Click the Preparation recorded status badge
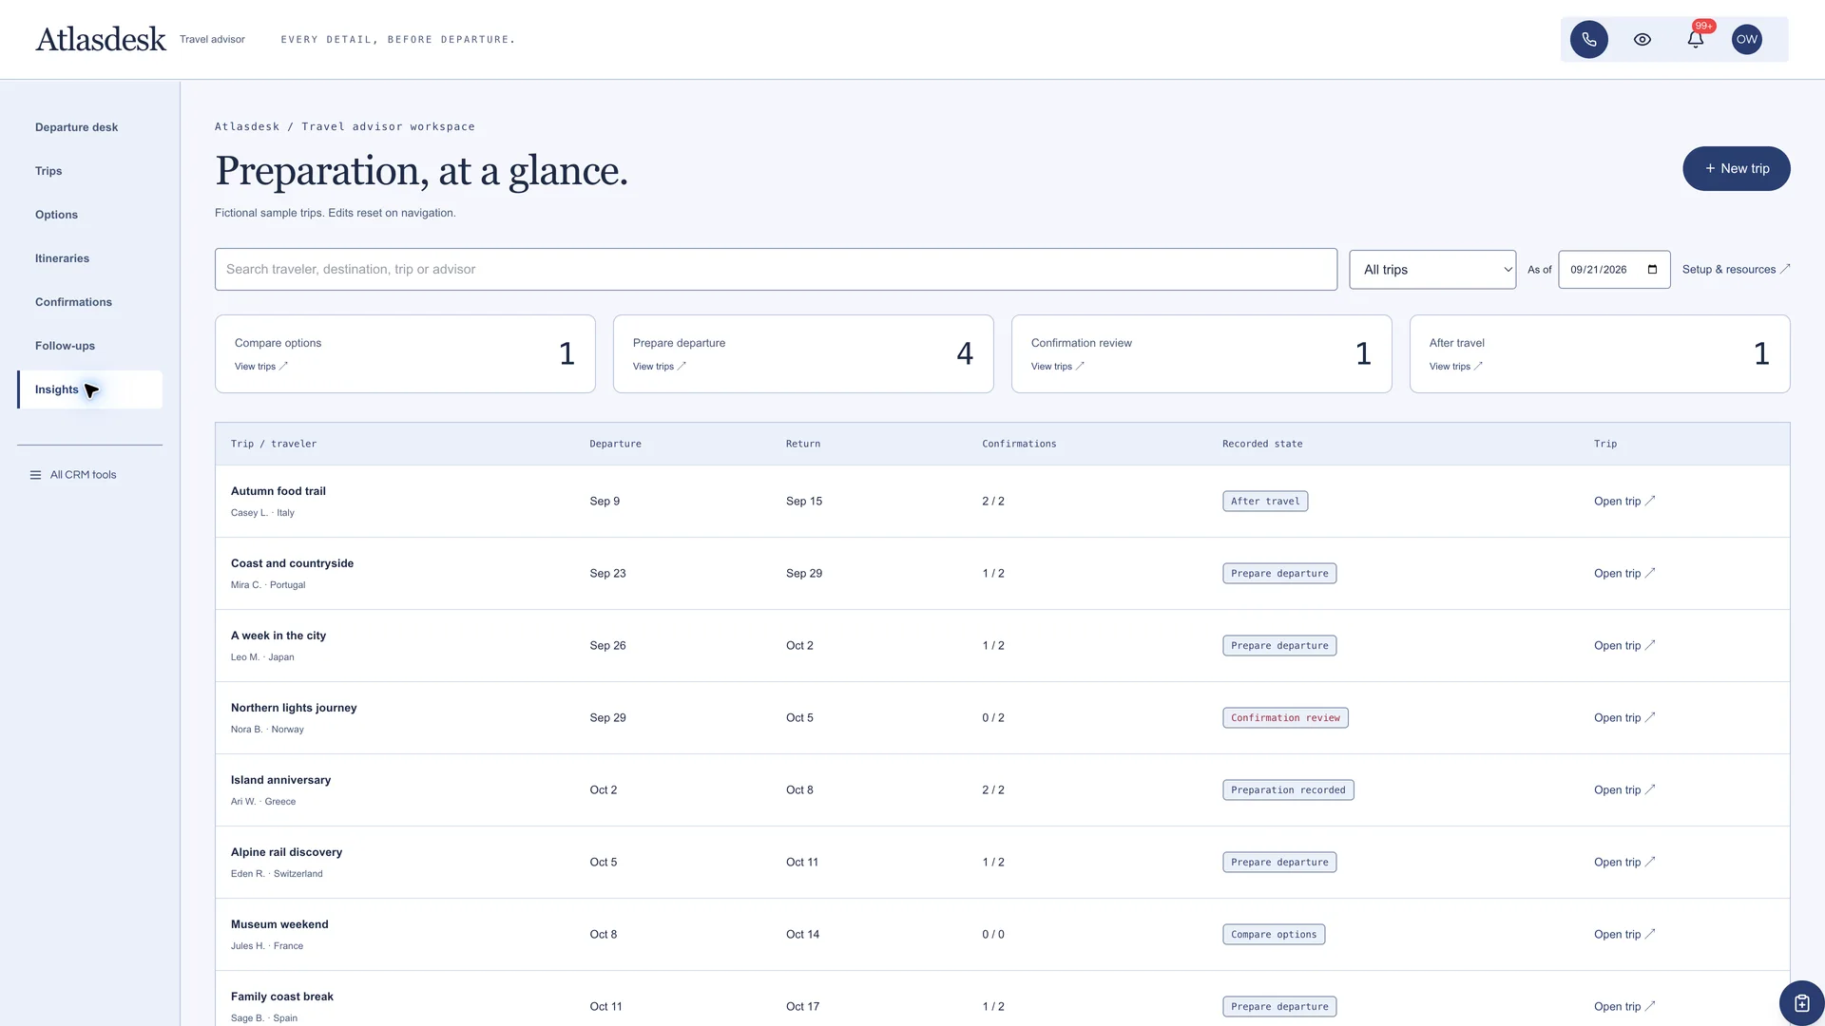 point(1288,789)
